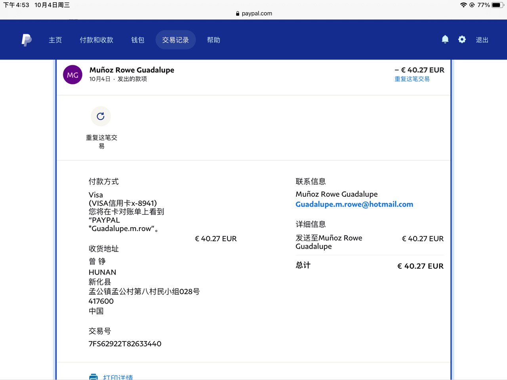Go to 主页 home tab
The height and width of the screenshot is (380, 507).
[55, 40]
